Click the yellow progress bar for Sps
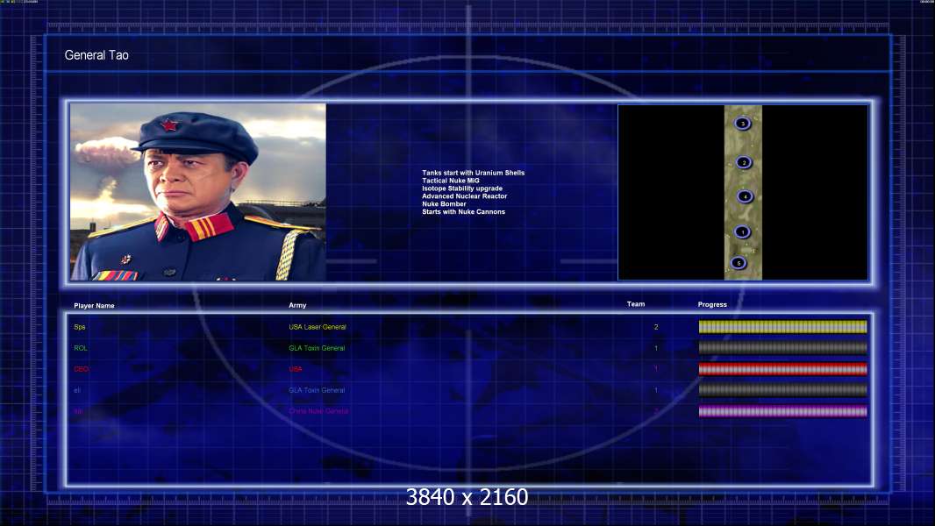The image size is (935, 526). pos(783,326)
